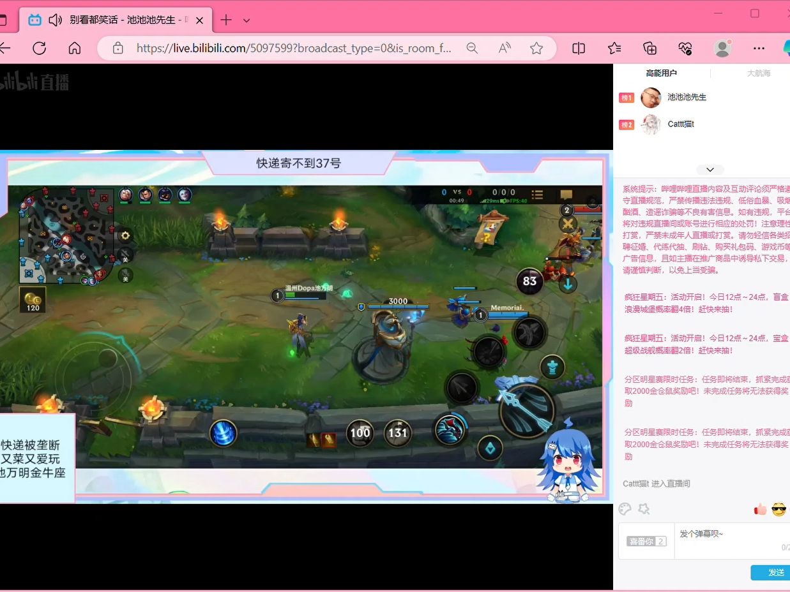
Task: Click the 'Catti猫 进入直播间' chat message
Action: [x=657, y=484]
